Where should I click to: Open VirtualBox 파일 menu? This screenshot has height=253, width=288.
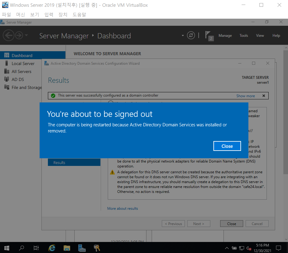6,14
